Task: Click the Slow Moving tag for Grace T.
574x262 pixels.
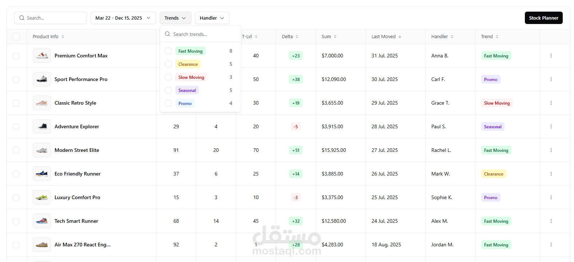Action: point(497,103)
